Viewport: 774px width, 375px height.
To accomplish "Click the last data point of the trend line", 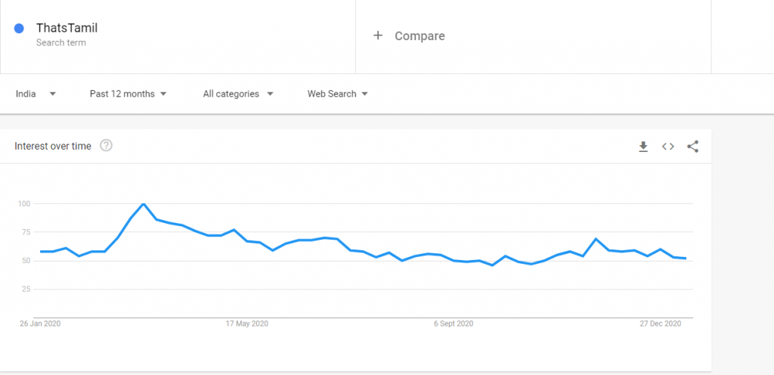I will pos(685,258).
